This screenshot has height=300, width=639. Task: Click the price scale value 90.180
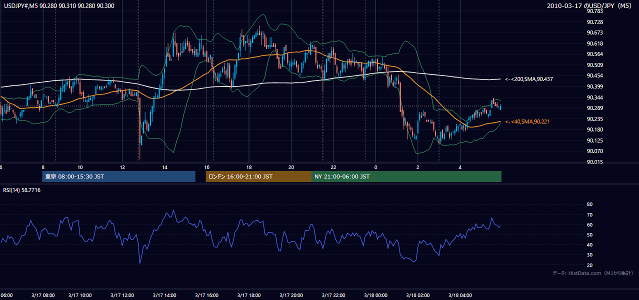[595, 129]
